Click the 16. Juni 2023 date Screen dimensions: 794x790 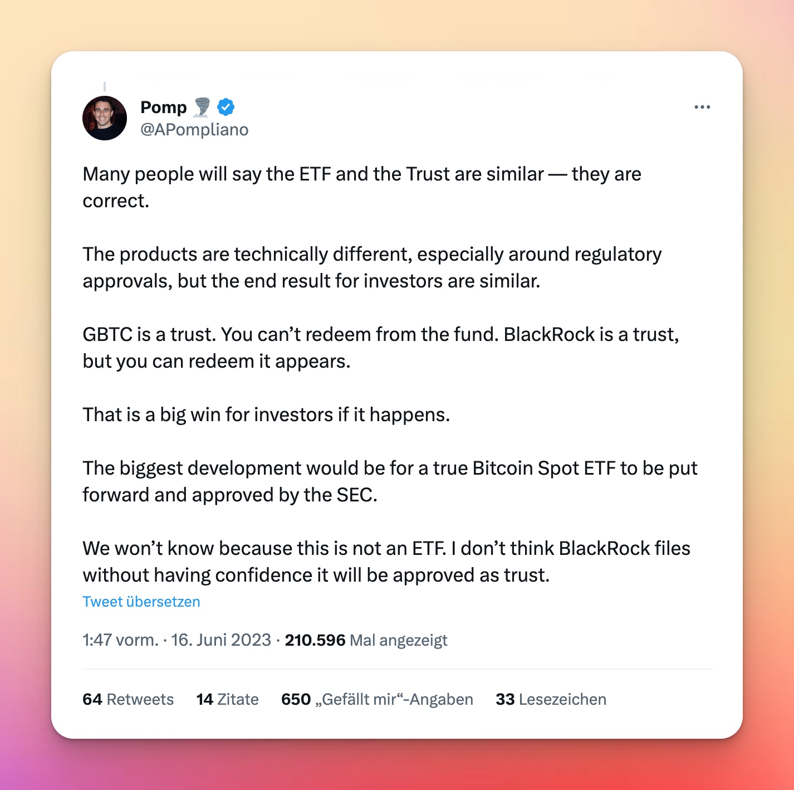pyautogui.click(x=221, y=640)
